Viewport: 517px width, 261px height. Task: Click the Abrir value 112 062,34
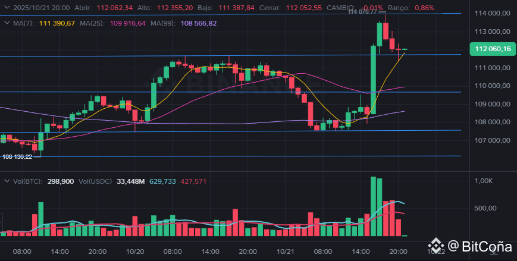[x=115, y=8]
